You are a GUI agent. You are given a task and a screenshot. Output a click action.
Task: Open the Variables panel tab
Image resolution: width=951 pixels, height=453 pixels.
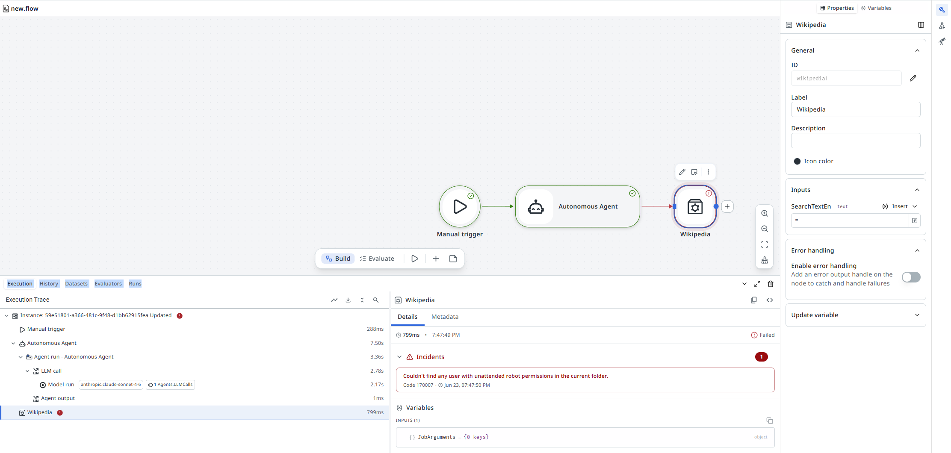[876, 8]
